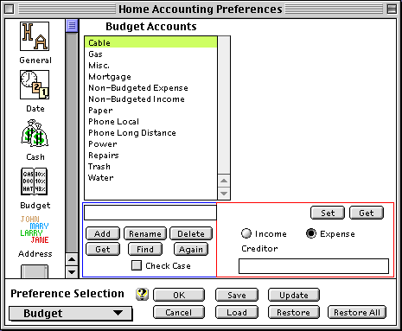Open the Budget preference selection dropdown

71,313
